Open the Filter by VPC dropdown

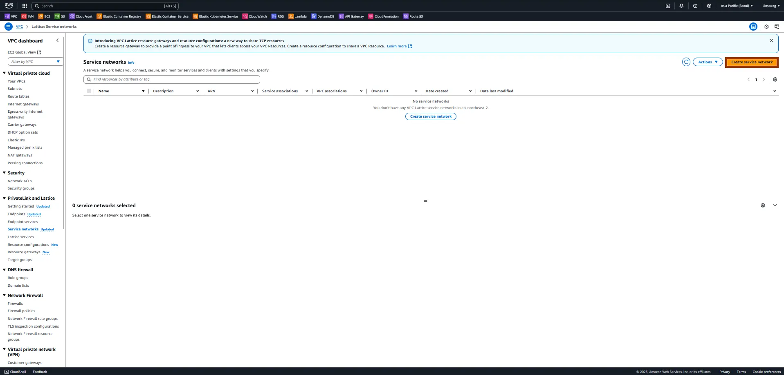click(x=36, y=62)
